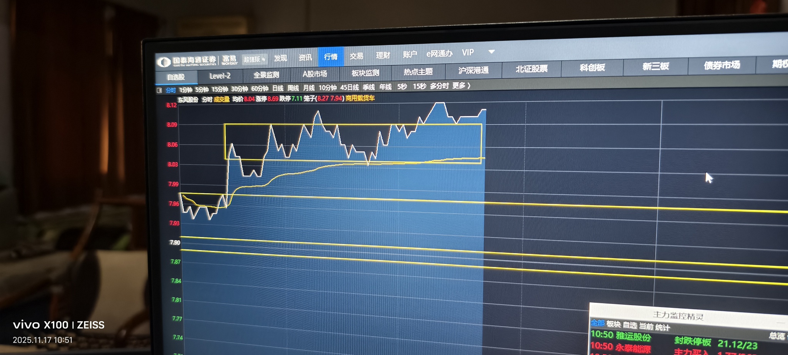
Task: Select the 行情 menu tab
Action: tap(331, 57)
